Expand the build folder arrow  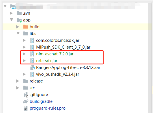[18, 27]
